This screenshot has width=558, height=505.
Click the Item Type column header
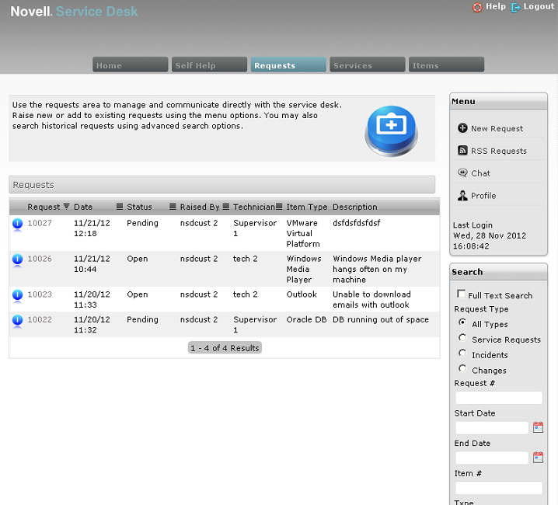click(307, 207)
